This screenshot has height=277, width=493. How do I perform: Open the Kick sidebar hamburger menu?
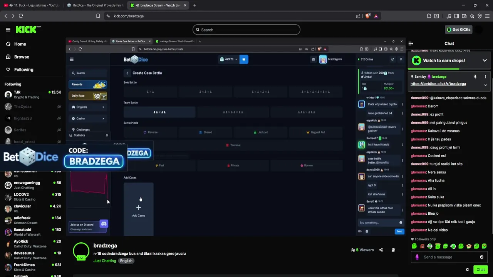[8, 30]
